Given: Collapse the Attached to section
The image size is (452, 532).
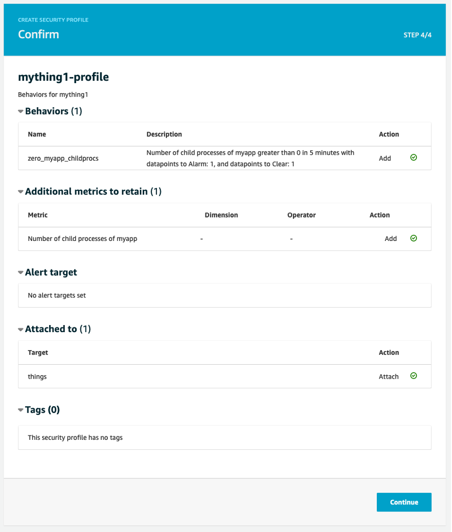Looking at the screenshot, I should tap(21, 330).
